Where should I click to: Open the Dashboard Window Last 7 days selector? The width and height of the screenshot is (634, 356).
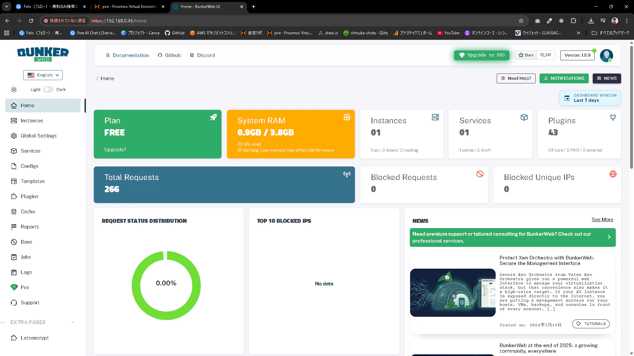[x=590, y=98]
